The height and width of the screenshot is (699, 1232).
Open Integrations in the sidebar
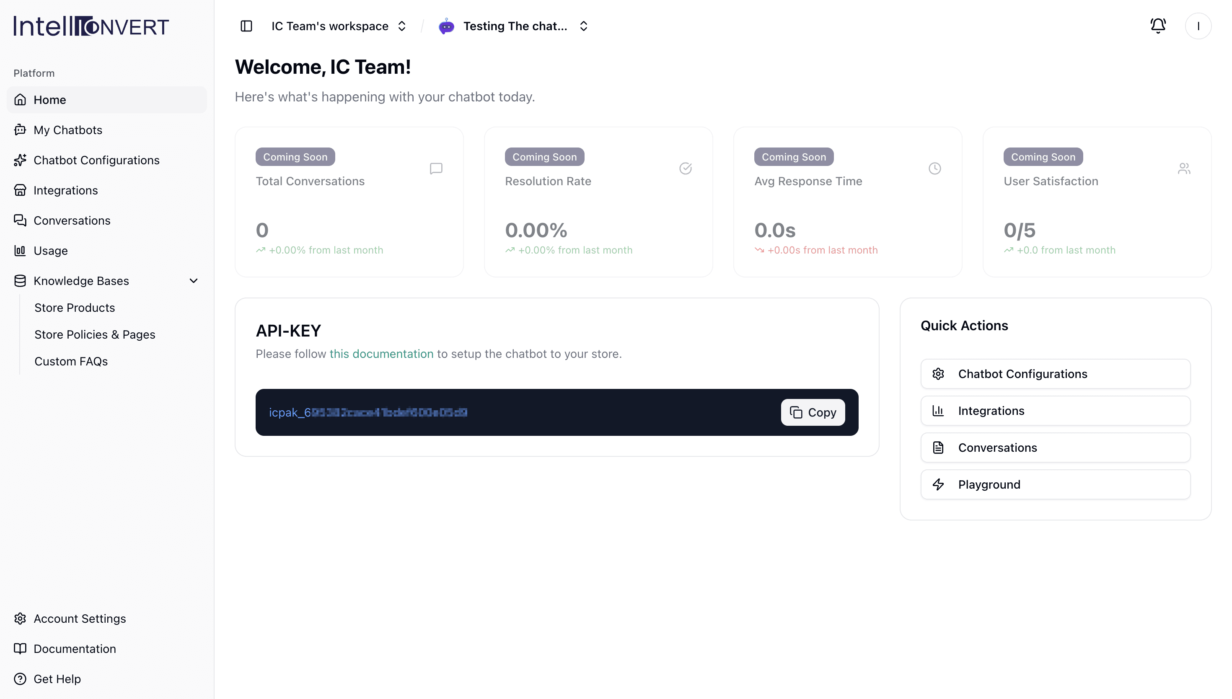106,190
